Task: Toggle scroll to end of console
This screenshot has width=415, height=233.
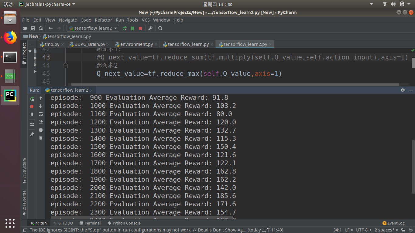Action: coord(41,122)
